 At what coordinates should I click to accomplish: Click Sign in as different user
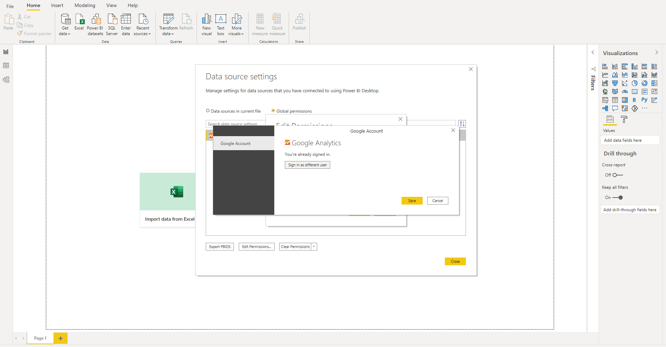coord(307,165)
